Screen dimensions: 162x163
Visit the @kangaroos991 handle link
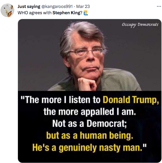pos(57,7)
